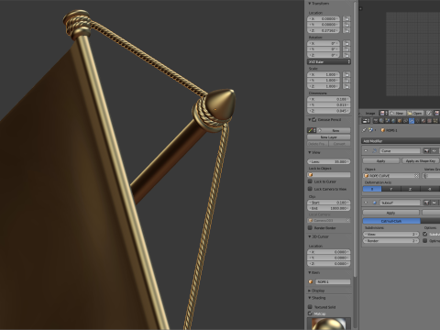Lock the Scale Y value
Viewport: 440px width, 330px height.
click(346, 80)
